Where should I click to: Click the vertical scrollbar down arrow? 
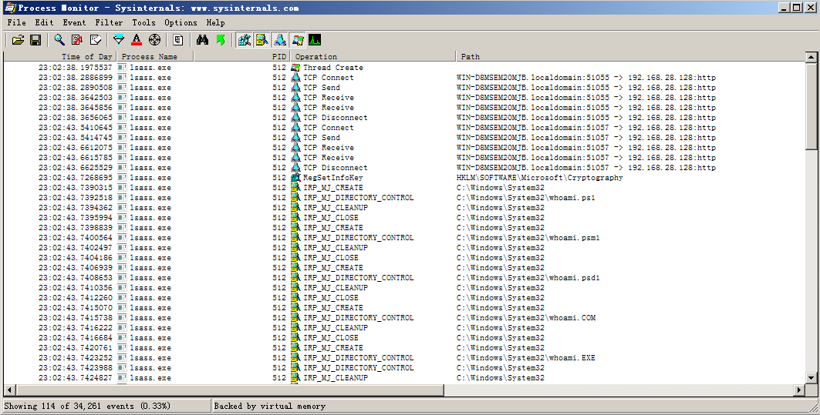click(x=811, y=377)
